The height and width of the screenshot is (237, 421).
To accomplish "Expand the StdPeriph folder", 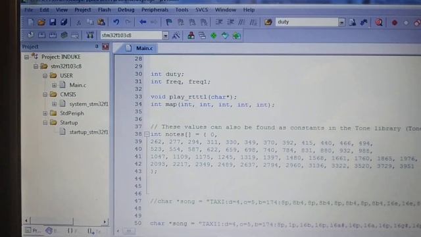I will point(45,113).
